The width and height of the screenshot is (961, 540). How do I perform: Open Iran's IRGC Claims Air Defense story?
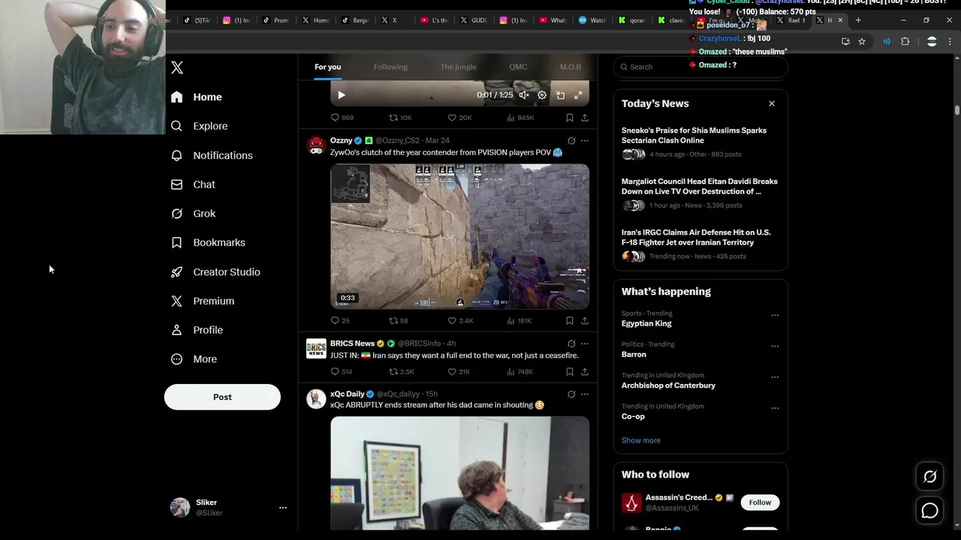coord(696,237)
